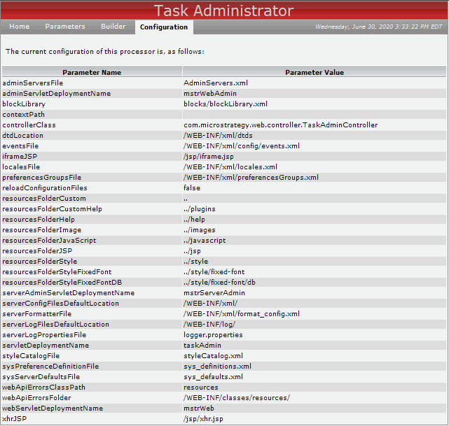
Task: Select the servletDeploymentName row
Action: coord(224,346)
